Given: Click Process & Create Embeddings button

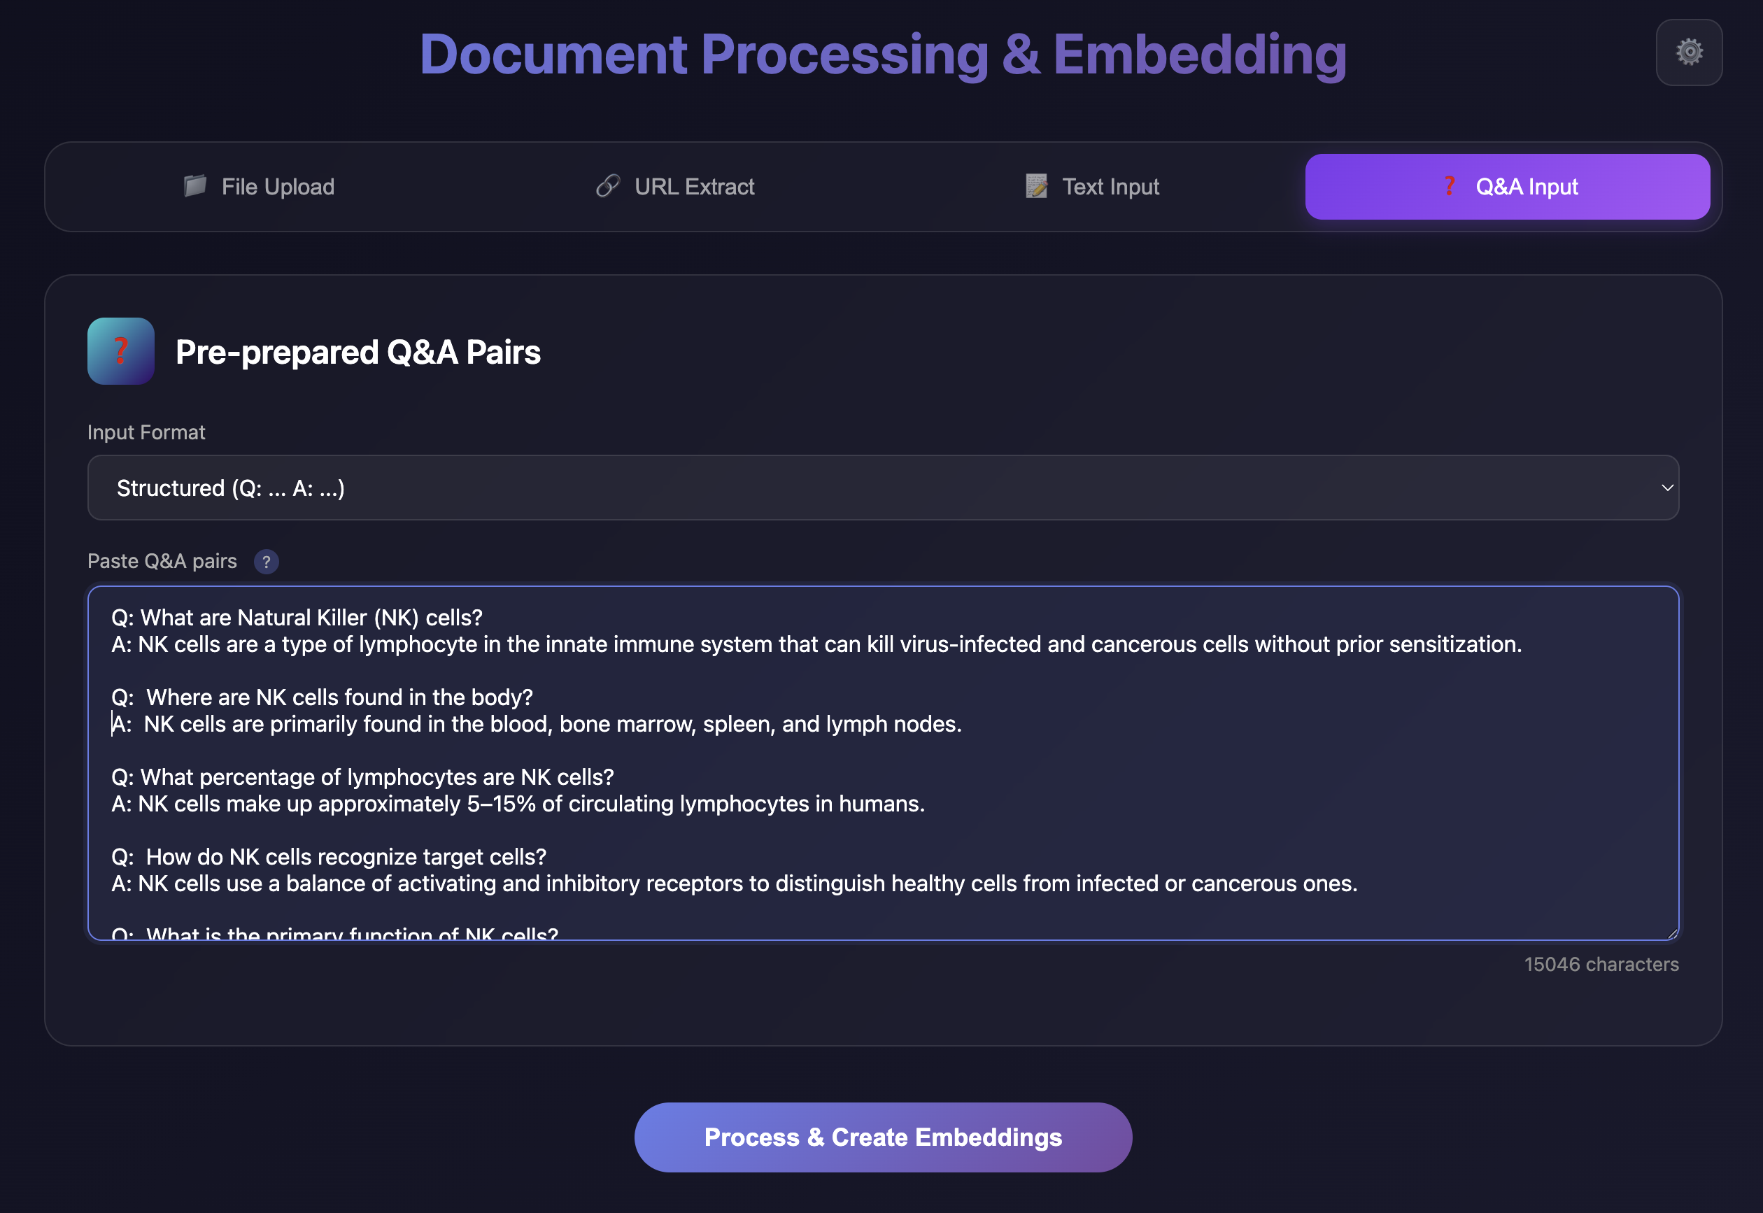Looking at the screenshot, I should coord(883,1137).
